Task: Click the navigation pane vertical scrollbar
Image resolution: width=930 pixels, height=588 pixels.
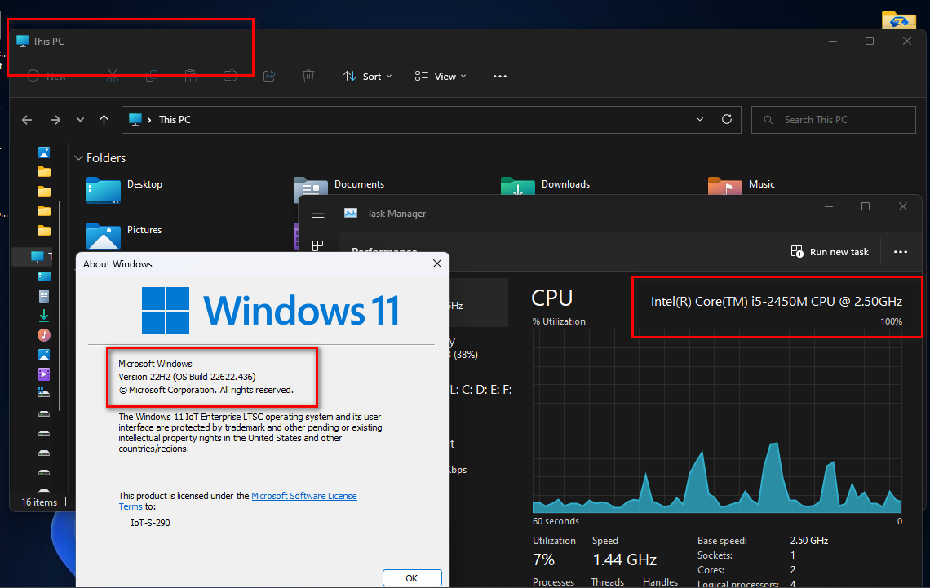Action: click(60, 305)
